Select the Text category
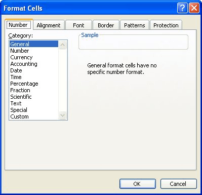The image size is (202, 195). (x=16, y=103)
